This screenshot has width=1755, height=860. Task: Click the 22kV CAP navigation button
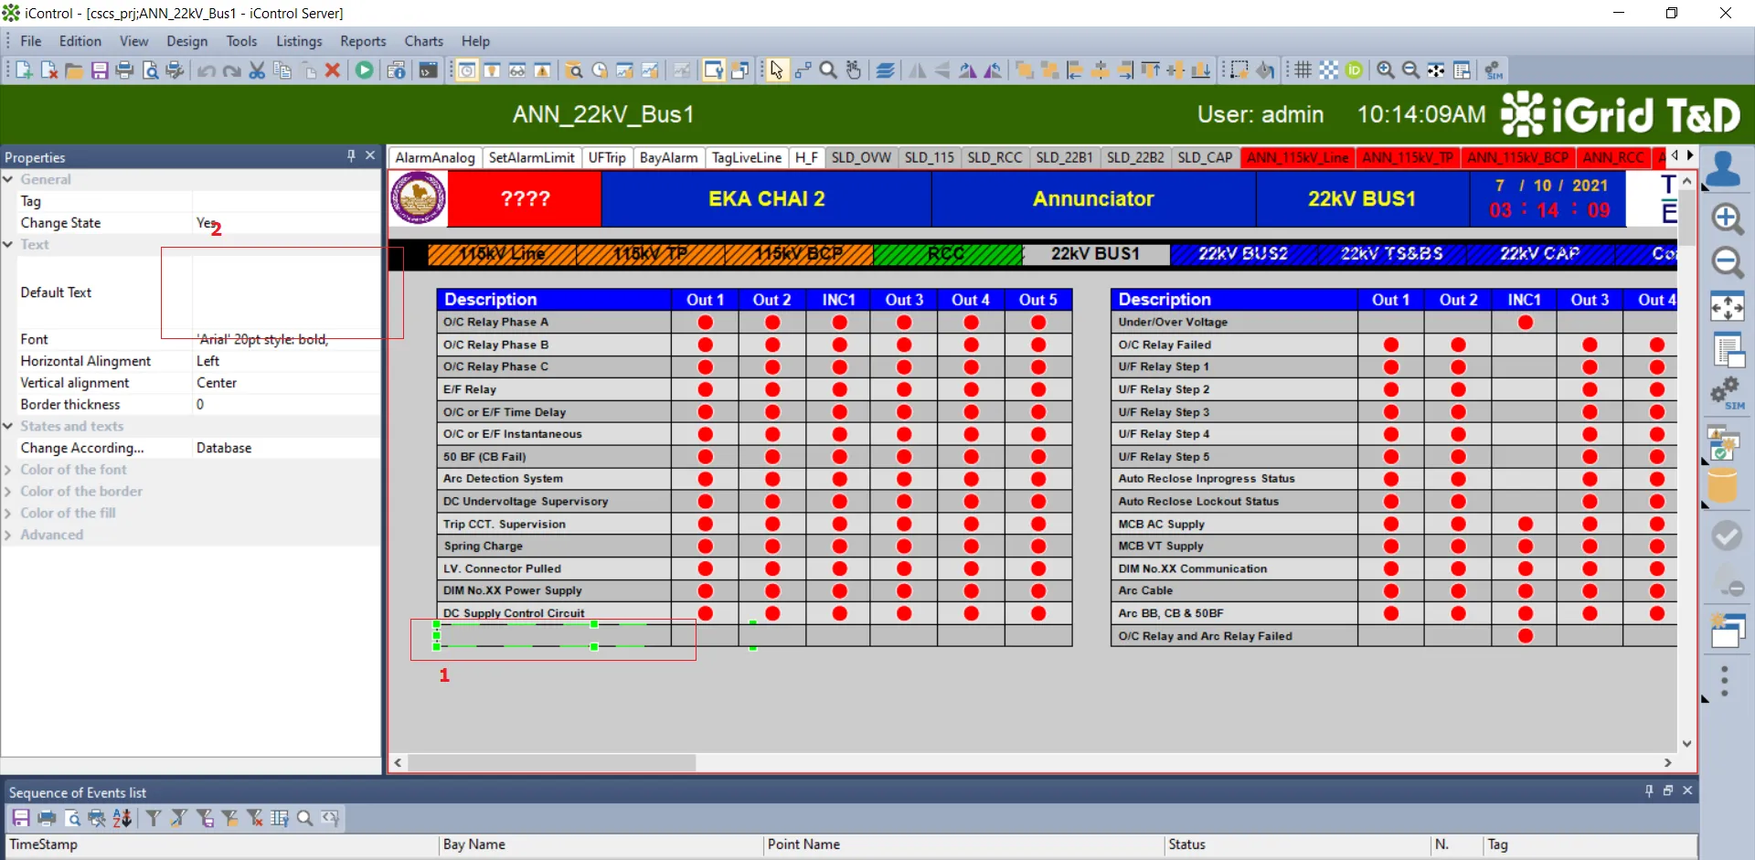tap(1539, 254)
